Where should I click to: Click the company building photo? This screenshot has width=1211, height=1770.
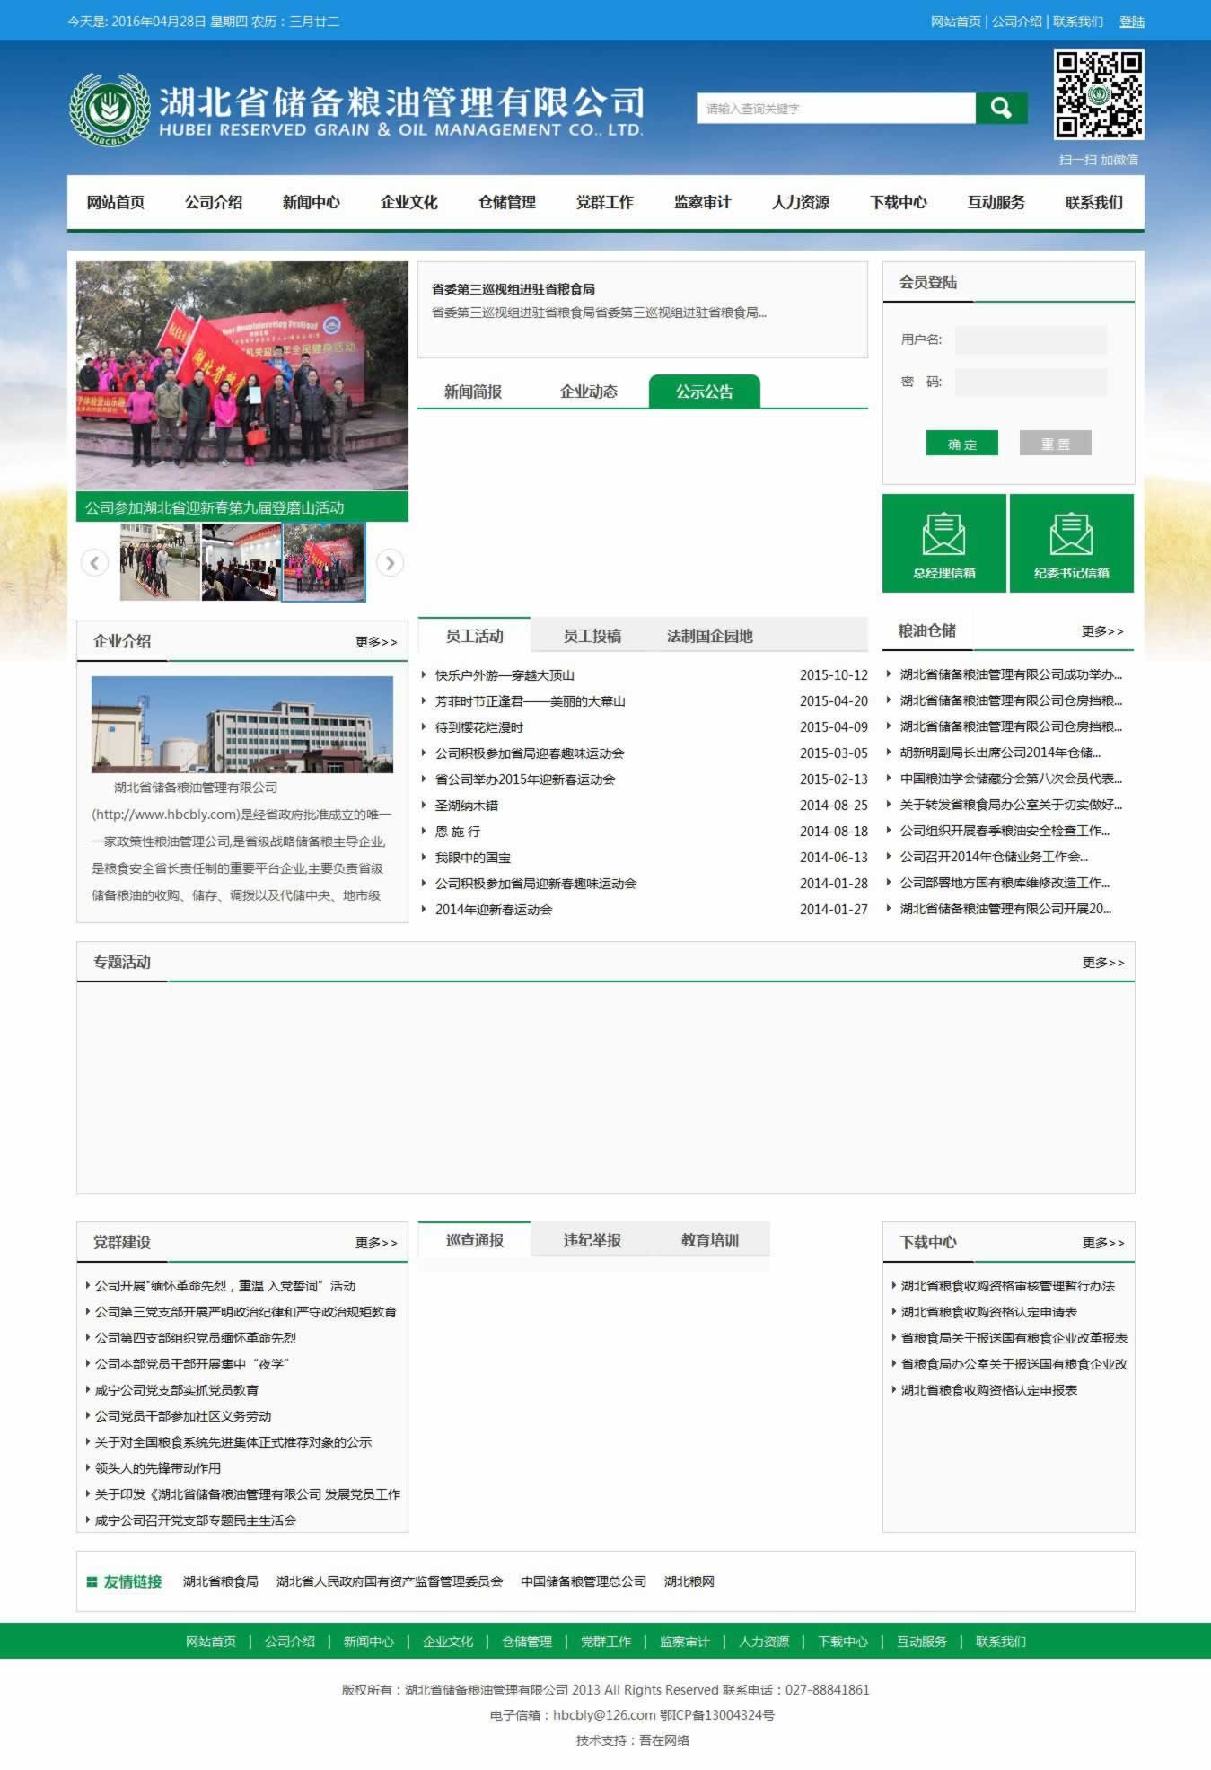coord(242,725)
